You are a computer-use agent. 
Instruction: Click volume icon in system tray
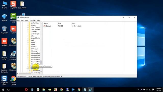coord(147,90)
